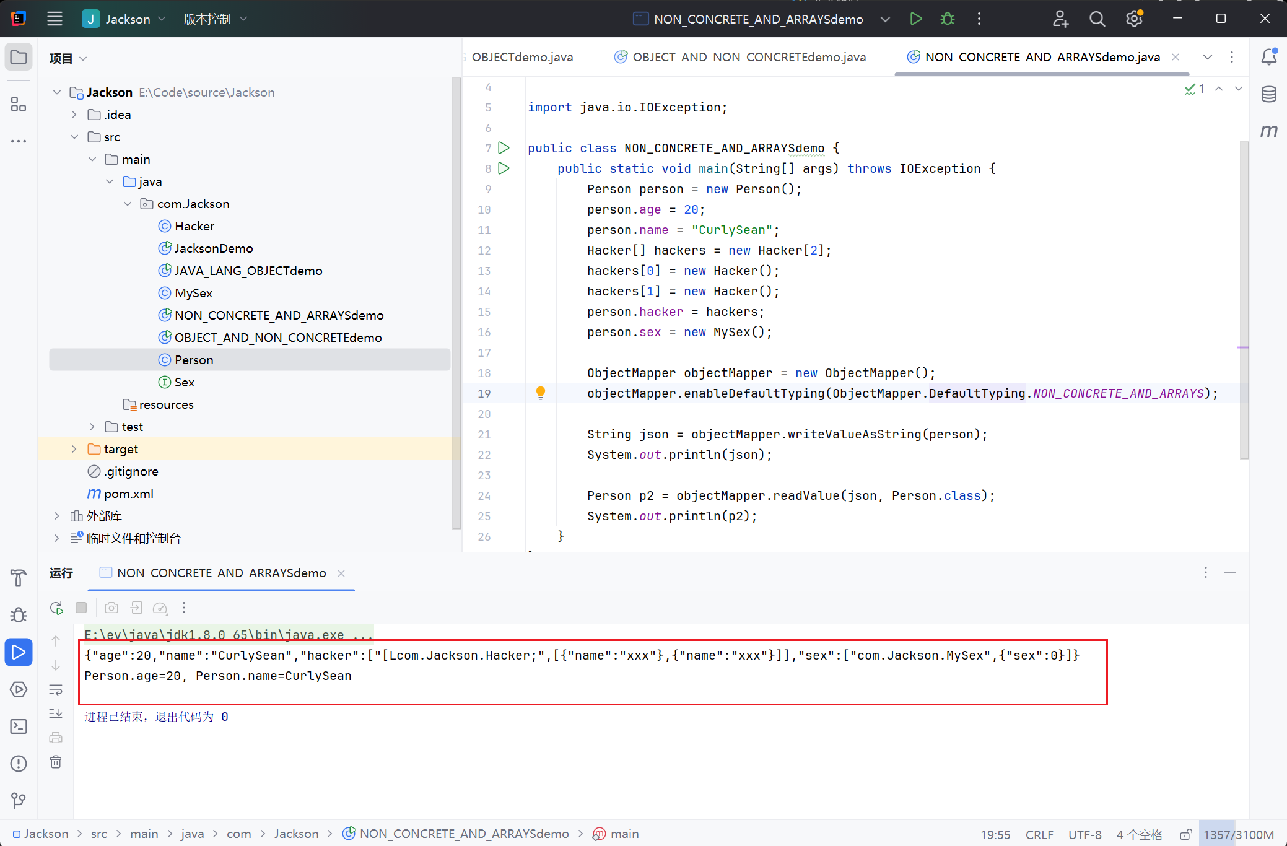The image size is (1287, 846).
Task: Open 项目 view options dropdown
Action: coord(68,58)
